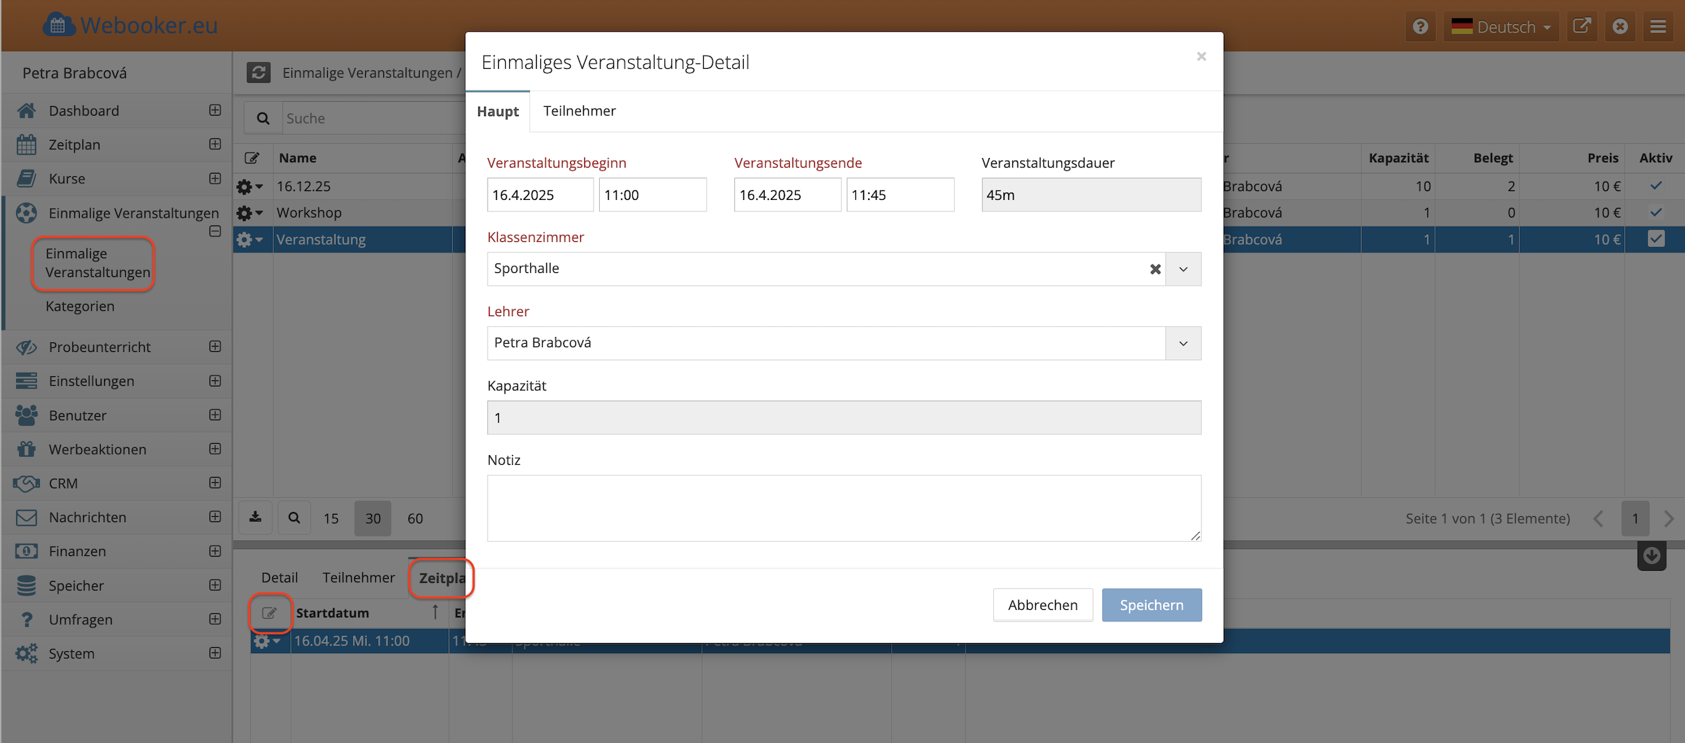Screen dimensions: 1685x743
Task: Click the Speichern button
Action: tap(1152, 605)
